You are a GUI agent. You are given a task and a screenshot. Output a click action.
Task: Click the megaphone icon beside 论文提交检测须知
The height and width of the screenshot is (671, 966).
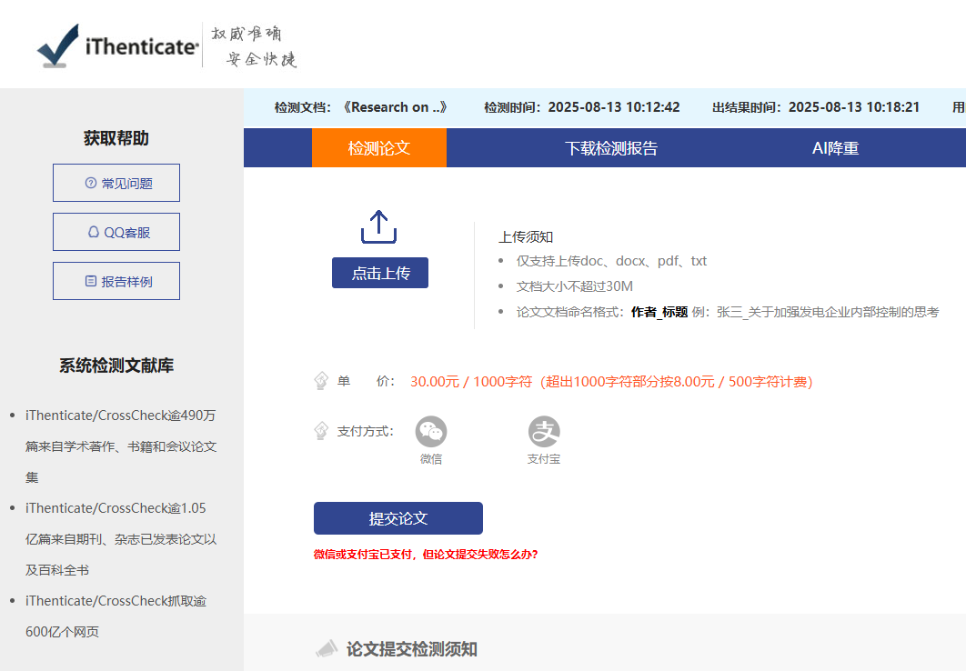click(327, 649)
